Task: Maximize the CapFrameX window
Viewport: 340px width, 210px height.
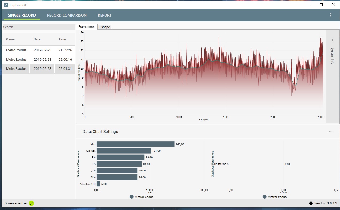Action: [x=321, y=5]
